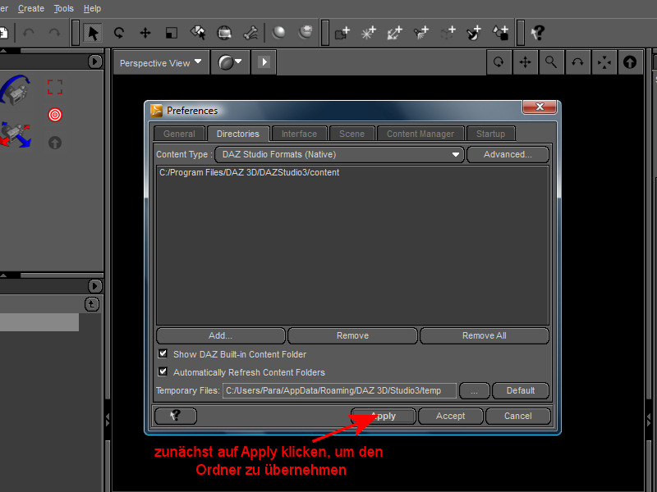This screenshot has height=492, width=657.
Task: Create a new camera with plus icon
Action: [342, 33]
